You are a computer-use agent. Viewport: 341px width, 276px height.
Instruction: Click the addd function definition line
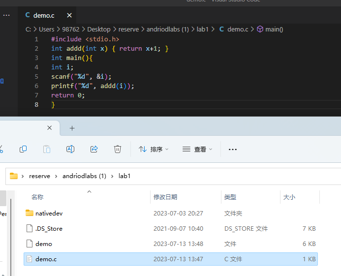[110, 49]
